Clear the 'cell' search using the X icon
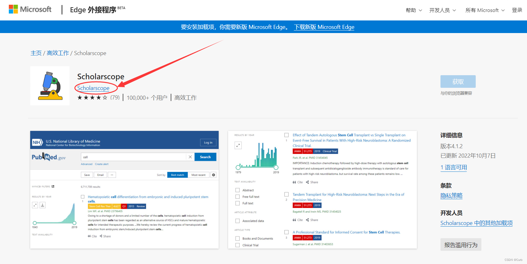 pos(190,157)
